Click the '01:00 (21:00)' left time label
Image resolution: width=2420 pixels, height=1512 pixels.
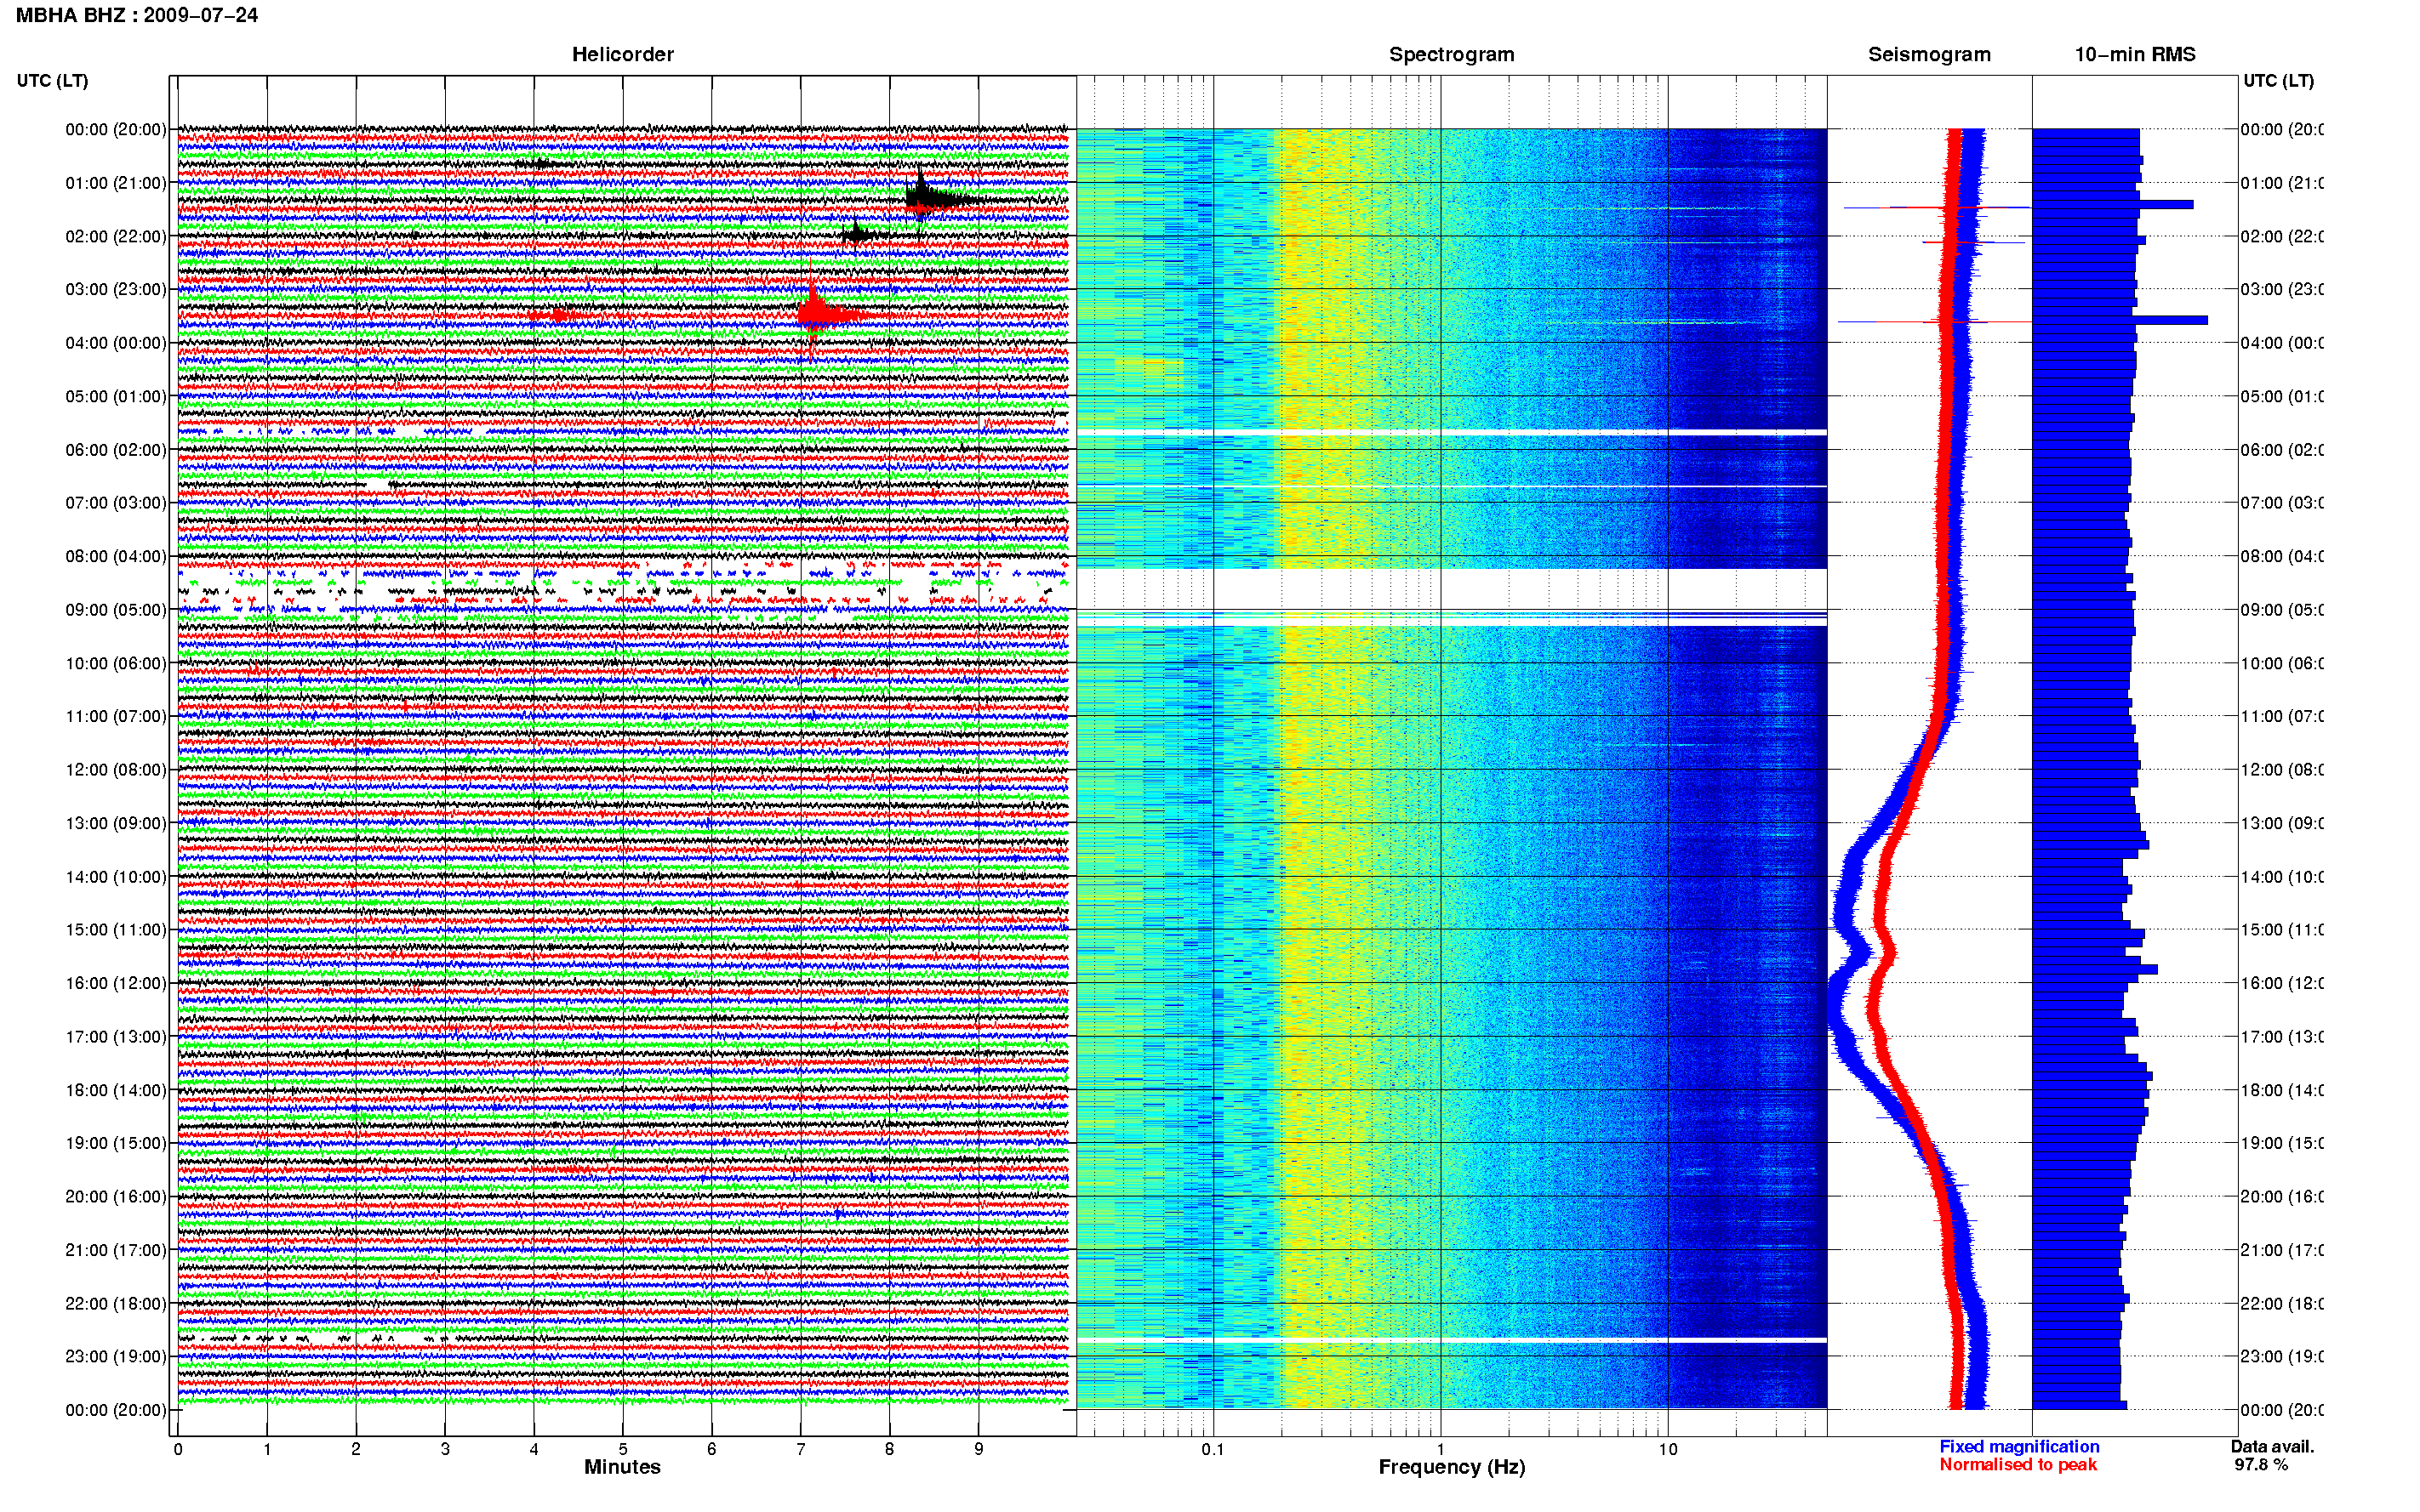tap(115, 183)
